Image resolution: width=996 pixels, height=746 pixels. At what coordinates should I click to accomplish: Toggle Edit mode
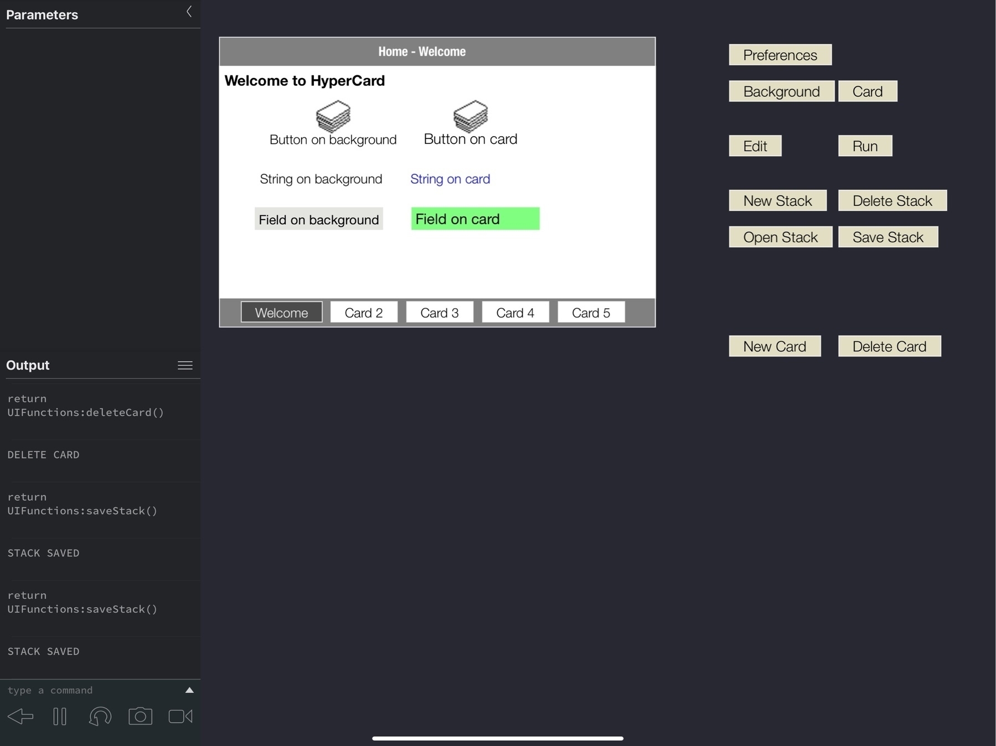(x=755, y=146)
